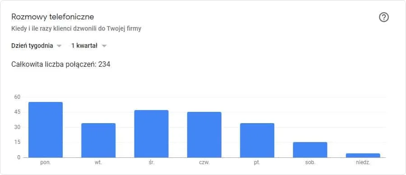
Task: Click the sob. bar in the chart
Action: click(x=310, y=150)
